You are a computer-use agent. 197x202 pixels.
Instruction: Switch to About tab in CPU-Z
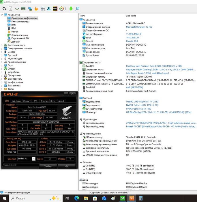click(x=61, y=101)
